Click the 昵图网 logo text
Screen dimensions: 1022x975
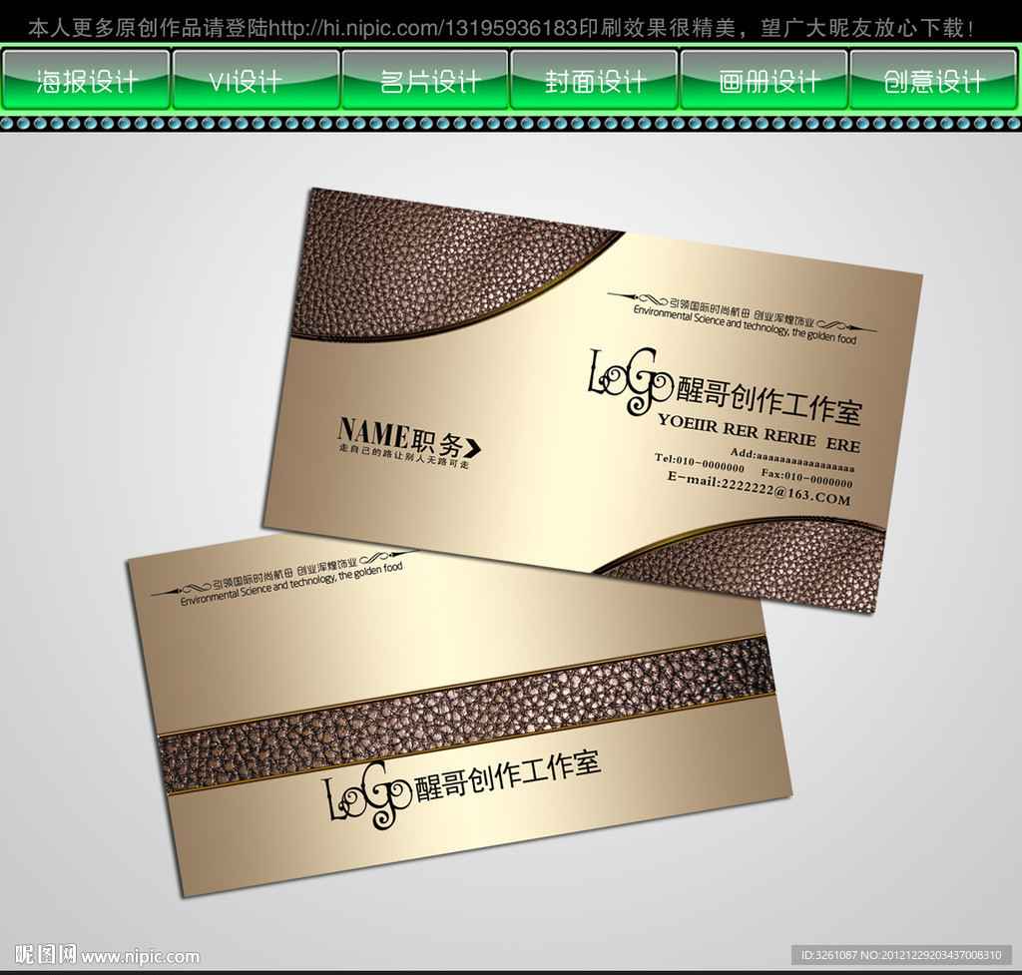(x=45, y=955)
